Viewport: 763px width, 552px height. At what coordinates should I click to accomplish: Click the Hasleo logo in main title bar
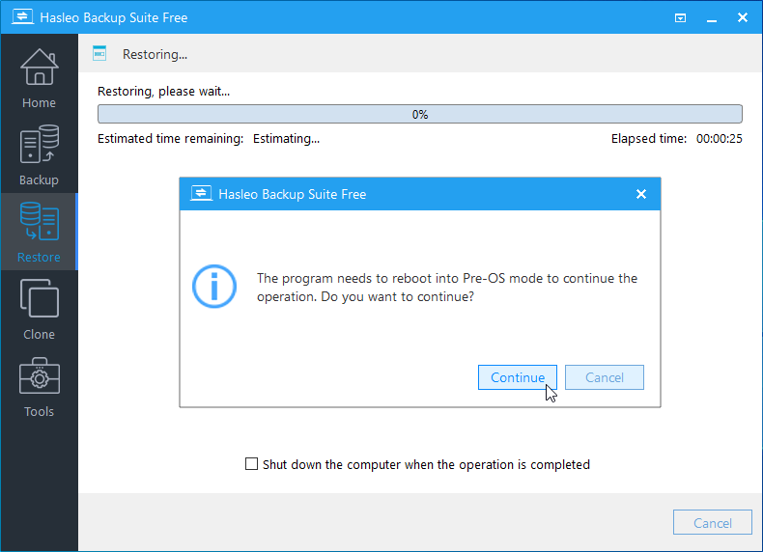coord(17,17)
